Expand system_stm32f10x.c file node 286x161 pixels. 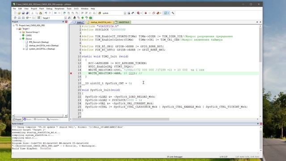(x=24, y=49)
